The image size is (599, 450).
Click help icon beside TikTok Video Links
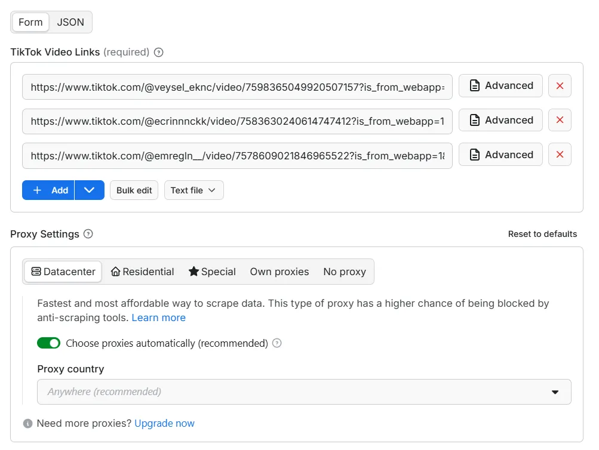pos(159,53)
